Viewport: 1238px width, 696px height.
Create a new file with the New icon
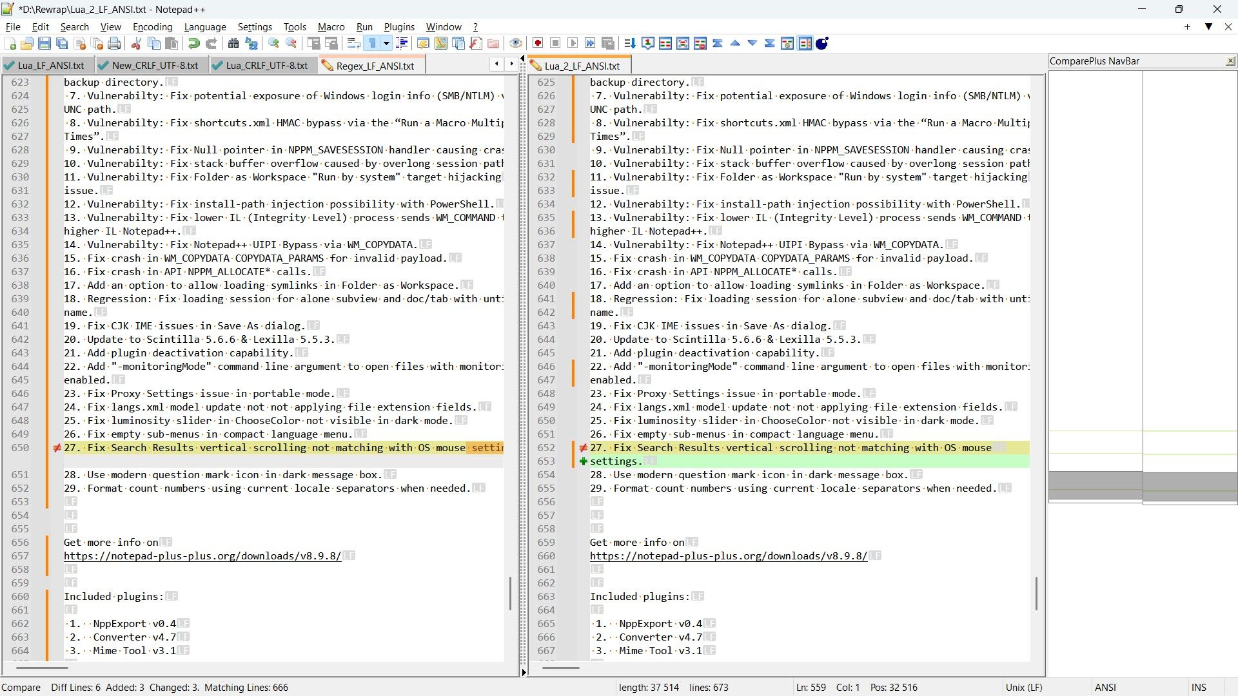(10, 43)
